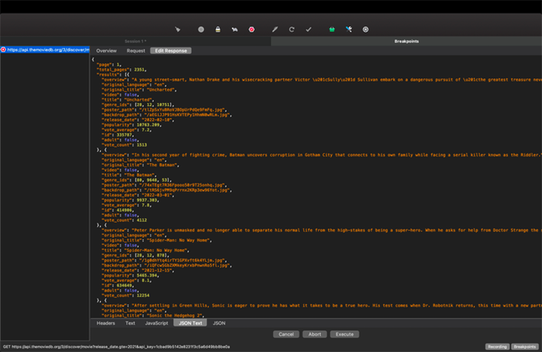
Task: Click the "original_title": "The Batman" line
Action: point(140,165)
